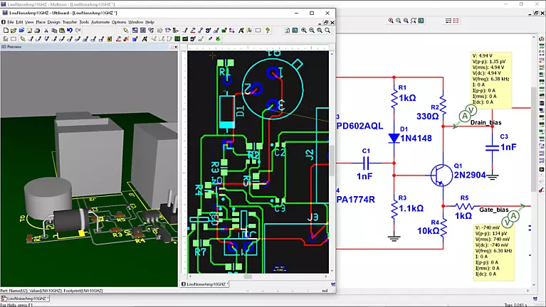Switch to LowNoiseAmp10GHZ tab in PCB view
This screenshot has width=546, height=307.
pos(205,284)
